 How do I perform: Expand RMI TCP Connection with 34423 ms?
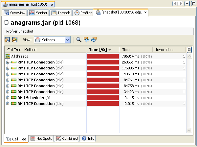point(8,92)
